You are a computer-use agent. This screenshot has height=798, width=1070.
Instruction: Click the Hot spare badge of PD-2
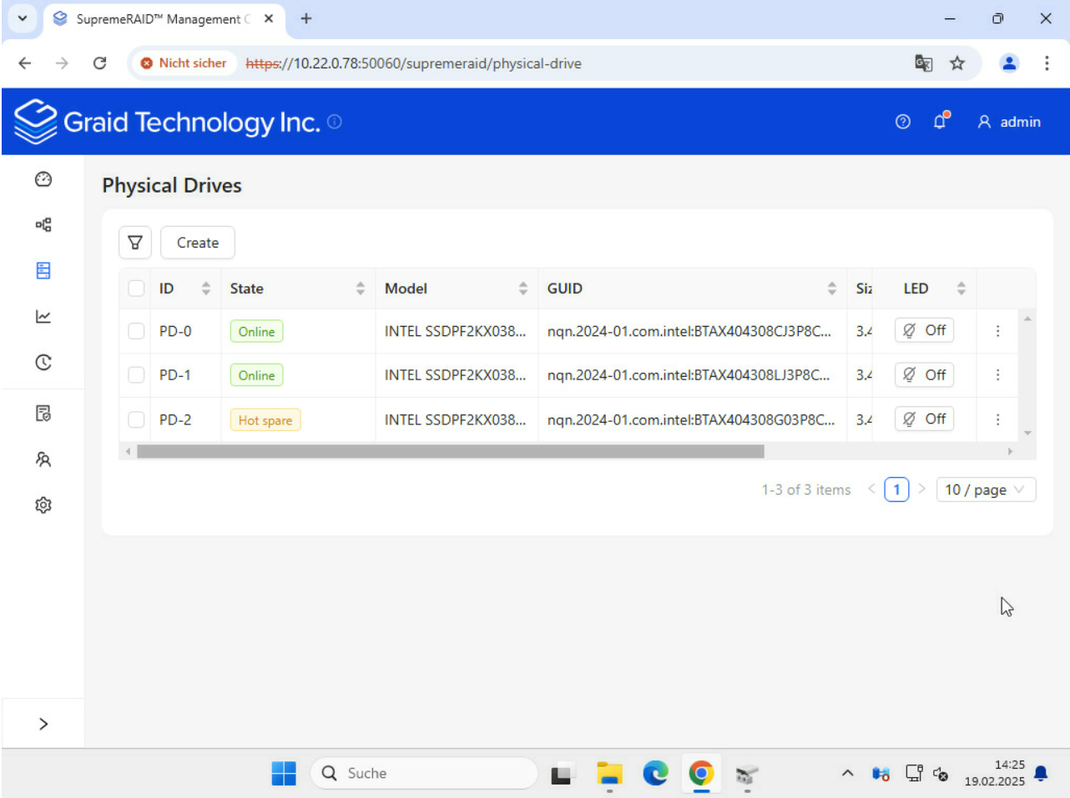pyautogui.click(x=265, y=419)
